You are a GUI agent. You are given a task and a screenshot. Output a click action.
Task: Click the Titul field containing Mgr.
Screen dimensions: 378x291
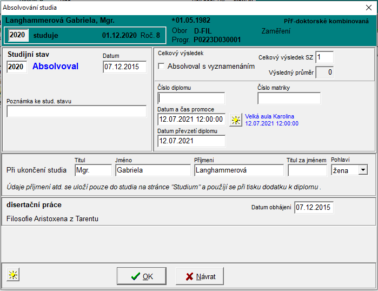point(94,170)
